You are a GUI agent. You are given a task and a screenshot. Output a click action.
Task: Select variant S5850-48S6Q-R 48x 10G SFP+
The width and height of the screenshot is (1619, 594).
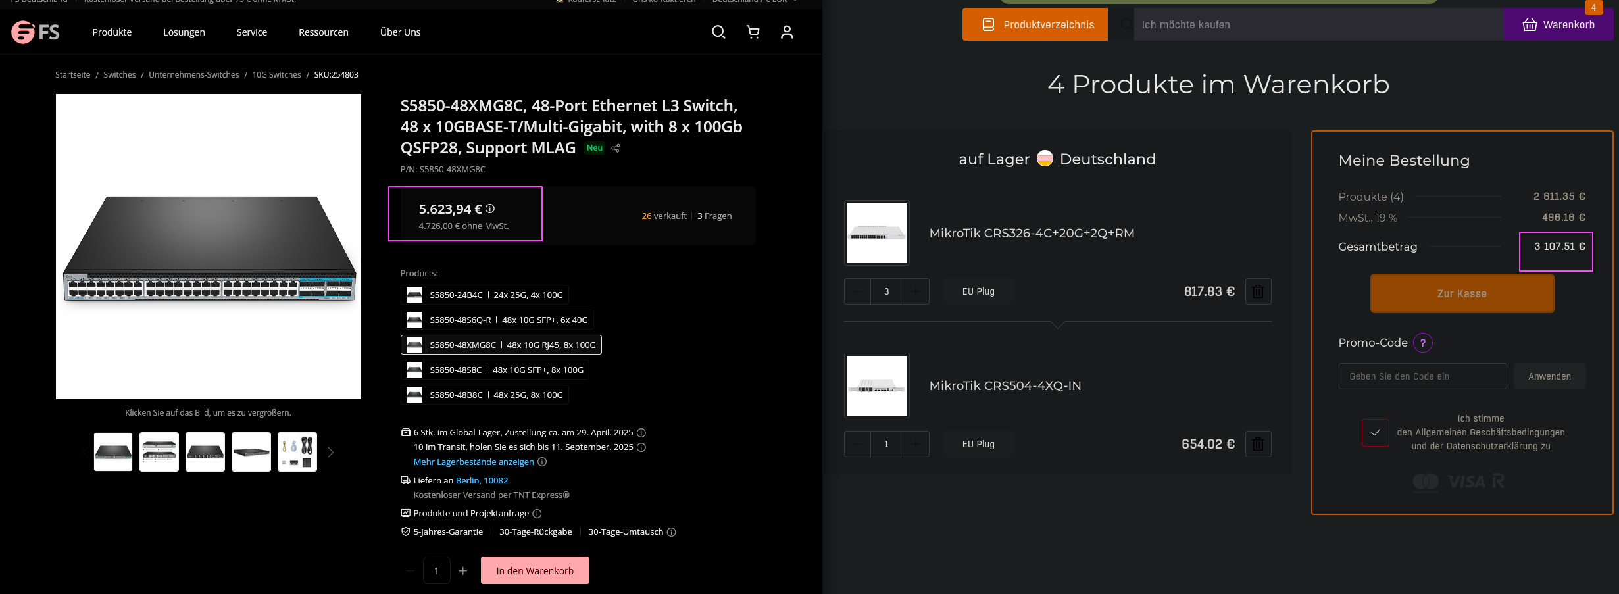coord(497,320)
